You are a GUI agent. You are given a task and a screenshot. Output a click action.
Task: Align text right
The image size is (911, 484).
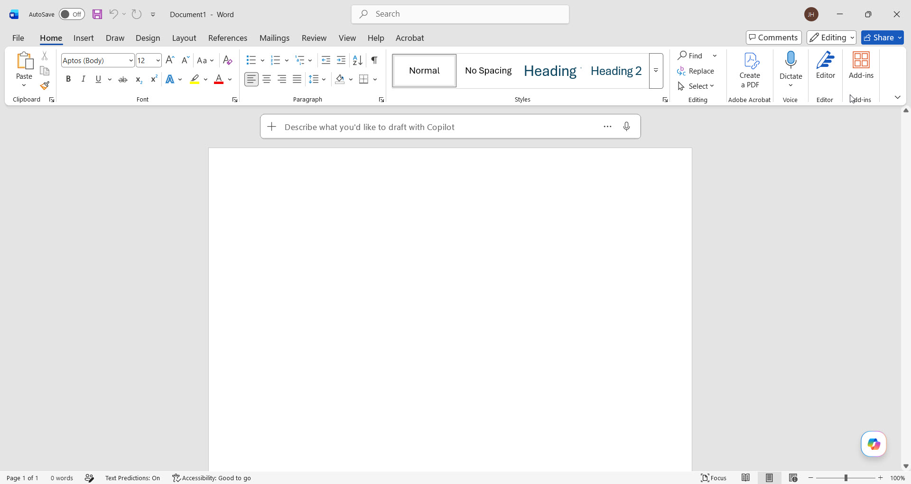282,79
